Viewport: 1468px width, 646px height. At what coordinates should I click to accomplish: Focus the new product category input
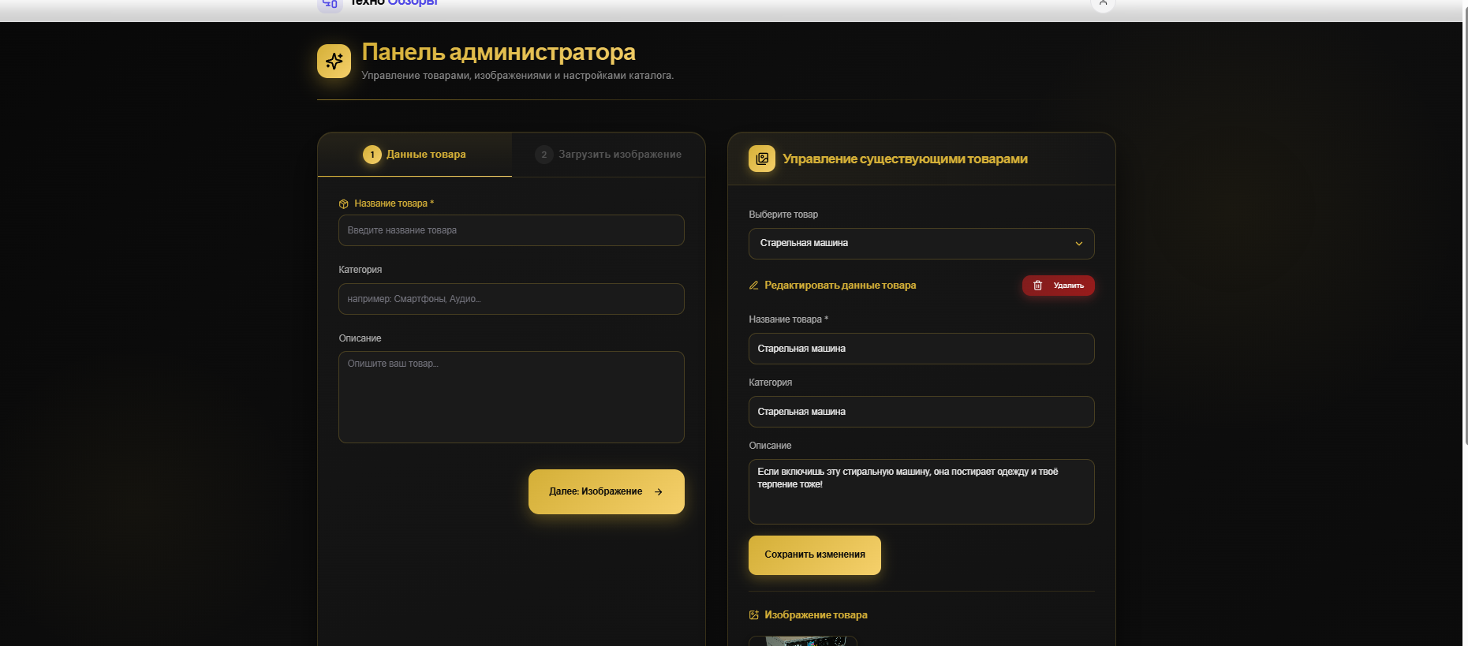511,299
